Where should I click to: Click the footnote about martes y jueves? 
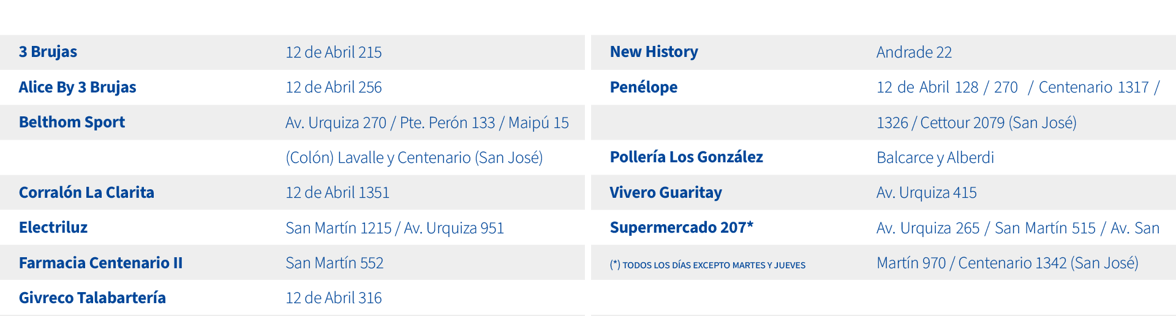(707, 265)
